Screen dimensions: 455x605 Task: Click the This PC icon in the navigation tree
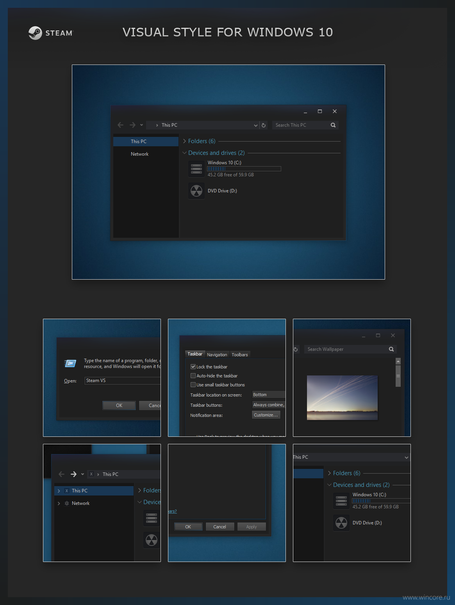tap(67, 491)
